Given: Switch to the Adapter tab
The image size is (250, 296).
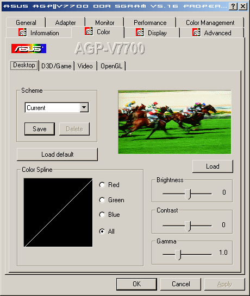Looking at the screenshot, I should pos(65,23).
